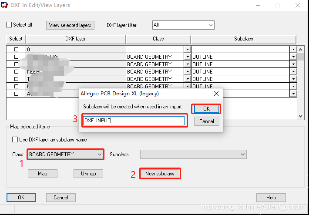Click the Select column header

[16, 39]
